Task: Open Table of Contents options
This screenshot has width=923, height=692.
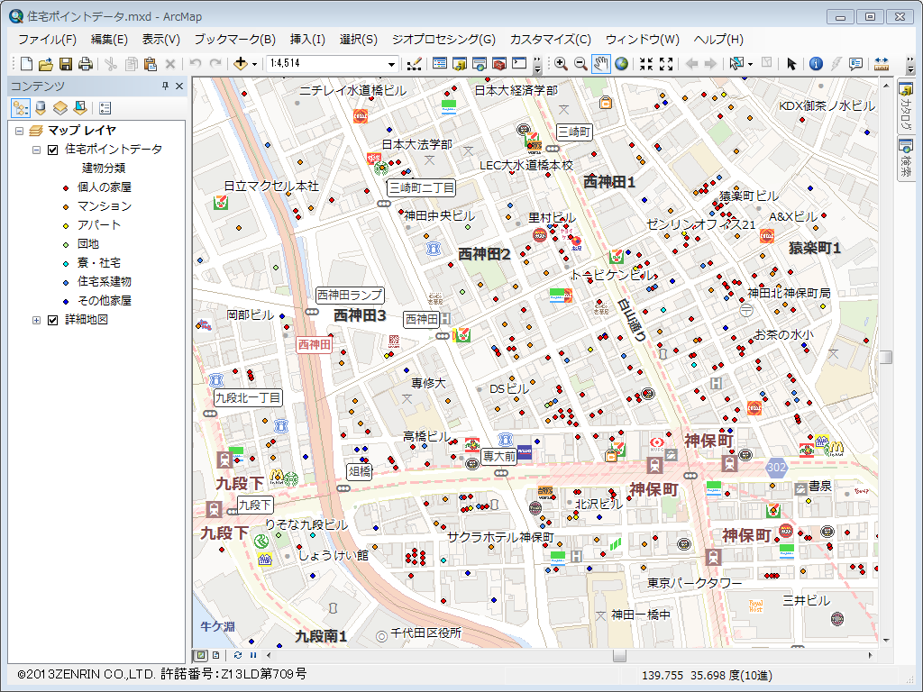Action: [x=105, y=108]
